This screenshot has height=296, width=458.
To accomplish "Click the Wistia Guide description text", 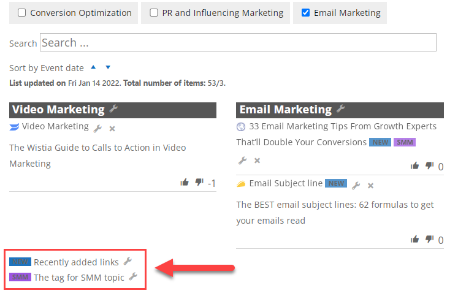I will pos(97,156).
